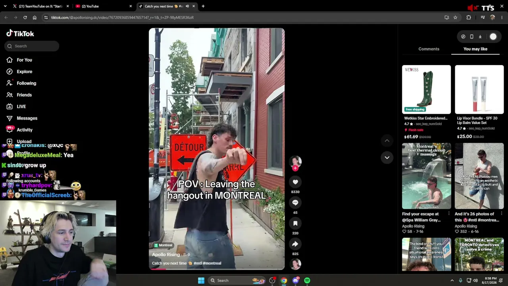Open Discord from the taskbar
Screen dimensions: 508x286
click(295, 280)
